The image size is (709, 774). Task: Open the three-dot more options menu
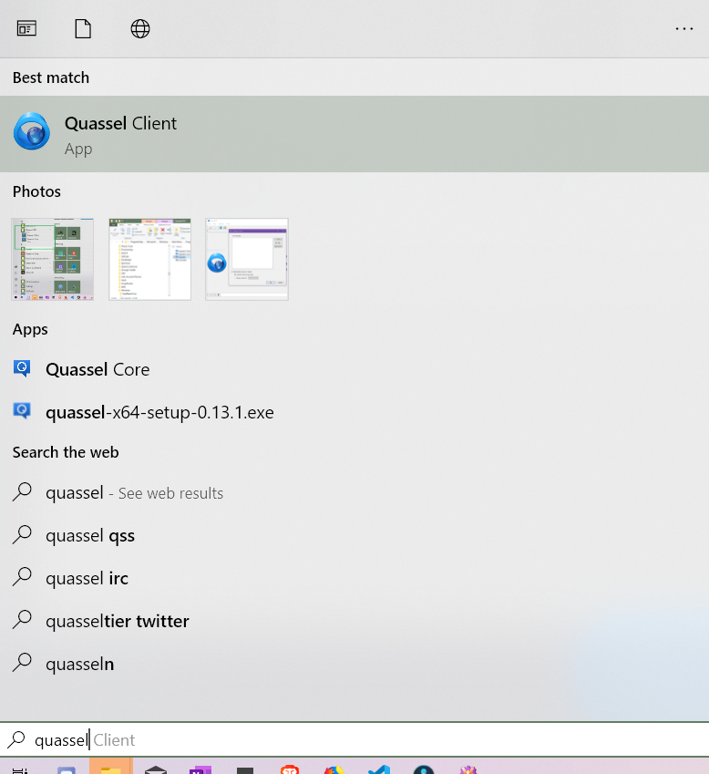[683, 28]
